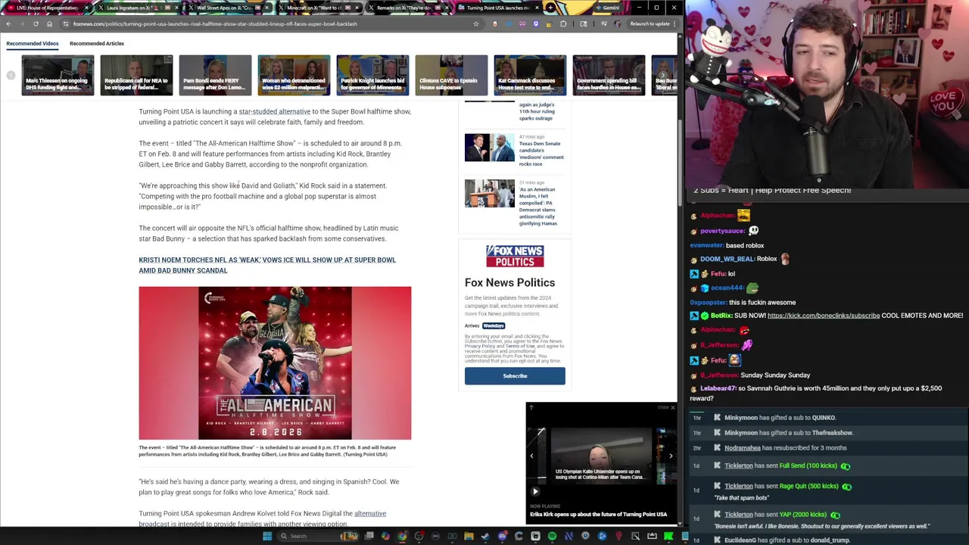The height and width of the screenshot is (545, 969).
Task: Open a new browser tab with plus
Action: pos(550,8)
